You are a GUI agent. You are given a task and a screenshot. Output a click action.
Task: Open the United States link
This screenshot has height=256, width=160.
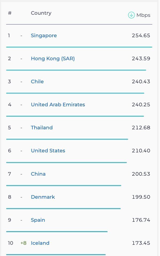(48, 150)
